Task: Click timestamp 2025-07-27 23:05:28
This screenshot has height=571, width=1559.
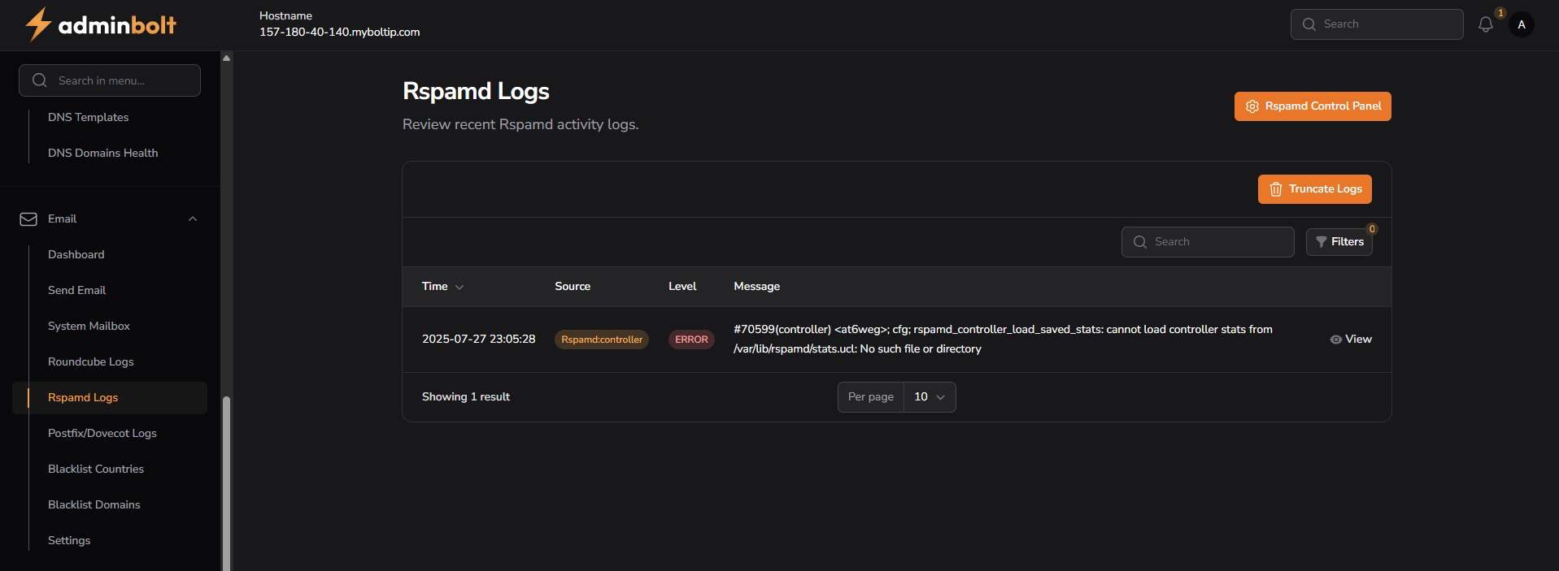Action: pyautogui.click(x=478, y=340)
